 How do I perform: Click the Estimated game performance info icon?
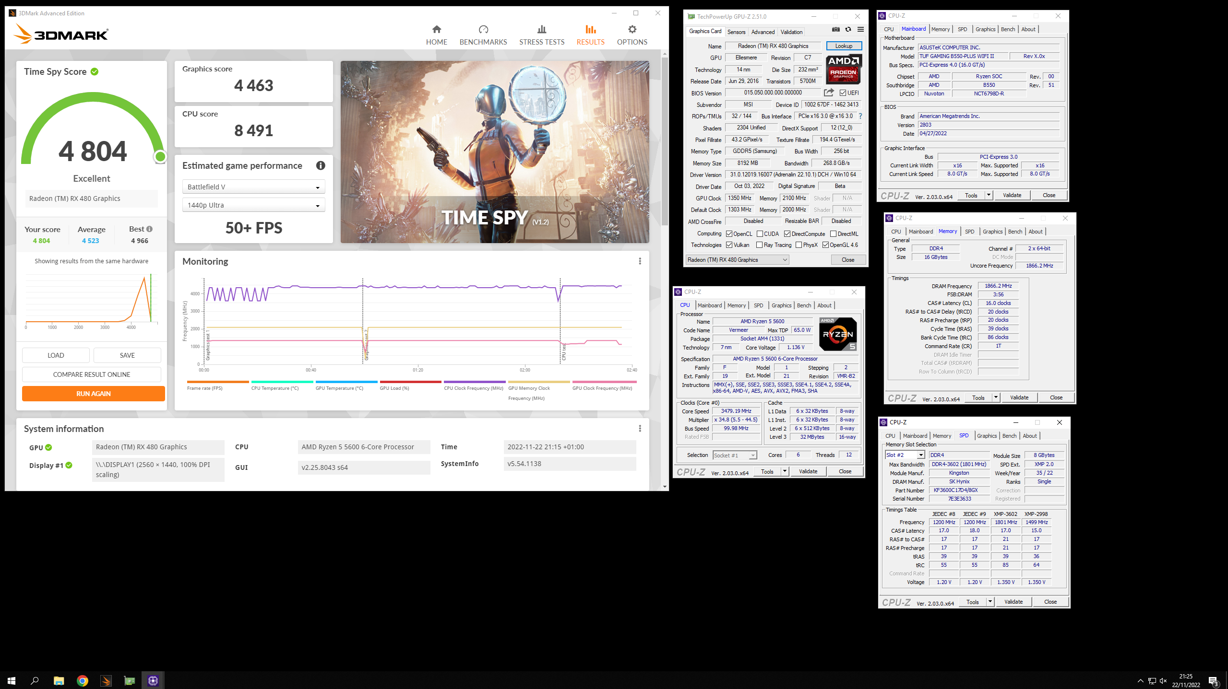coord(321,165)
